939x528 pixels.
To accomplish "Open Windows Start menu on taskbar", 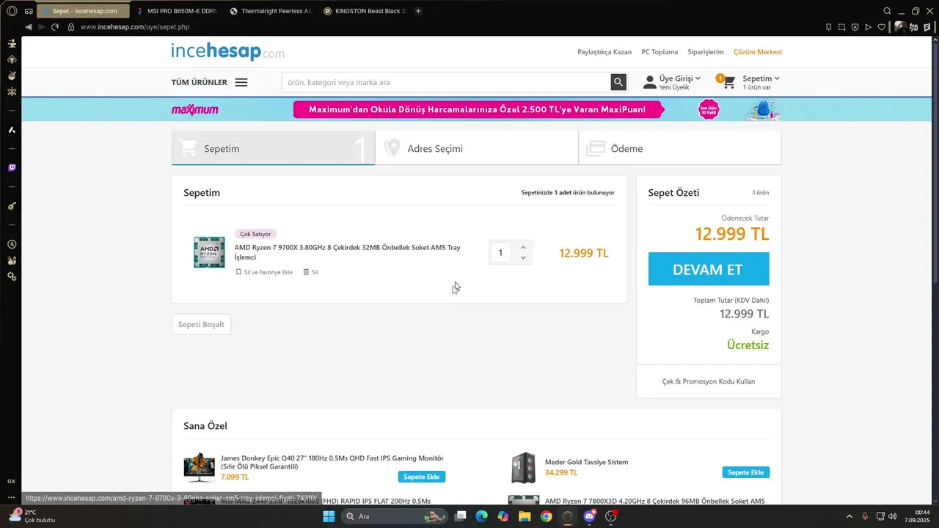I will [329, 516].
